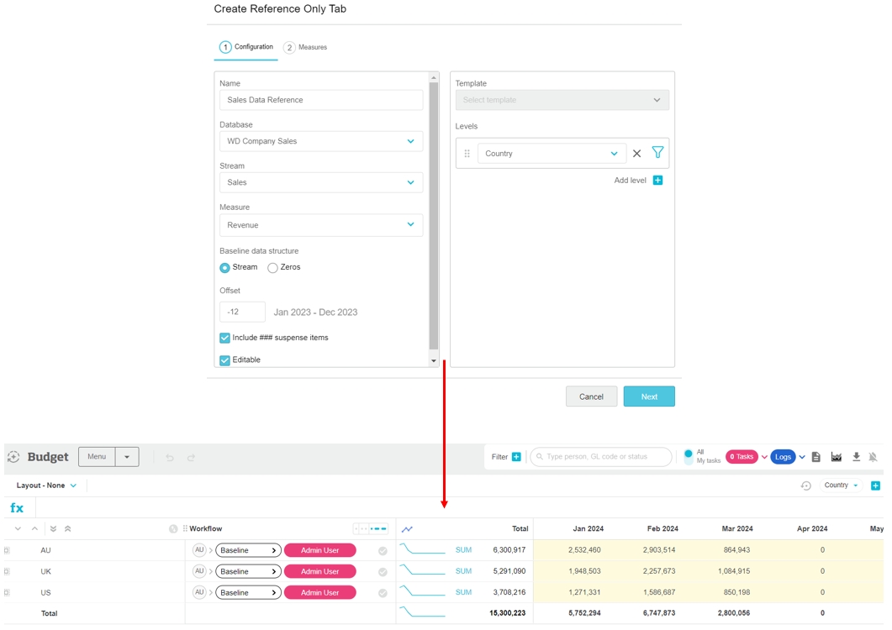Expand the Measure dropdown showing Revenue
The image size is (892, 630).
[x=321, y=225]
